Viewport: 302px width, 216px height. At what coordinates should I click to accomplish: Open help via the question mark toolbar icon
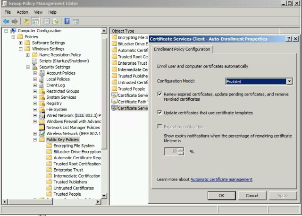click(67, 21)
